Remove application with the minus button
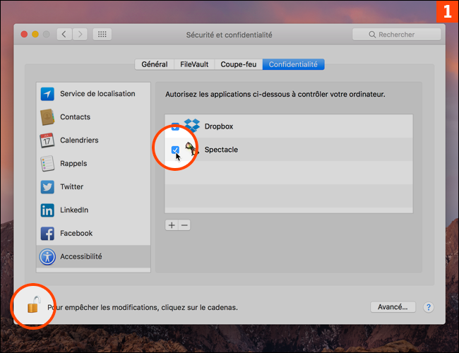The width and height of the screenshot is (459, 353). [184, 225]
